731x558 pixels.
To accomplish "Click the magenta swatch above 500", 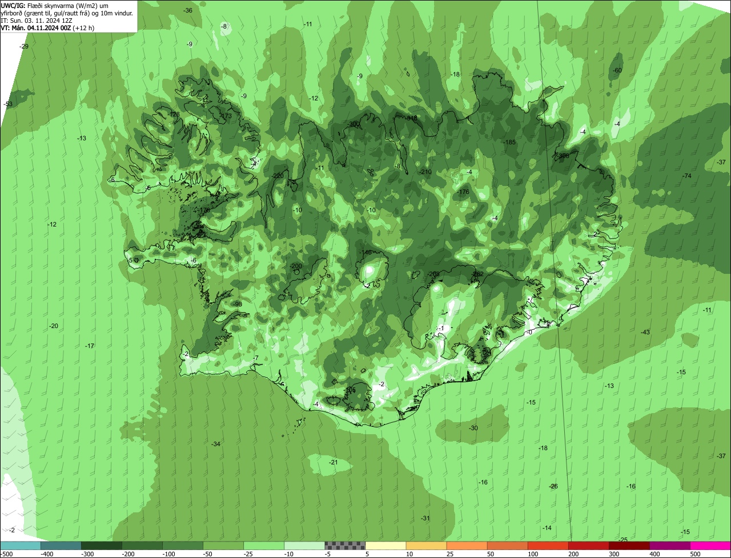I will 710,545.
